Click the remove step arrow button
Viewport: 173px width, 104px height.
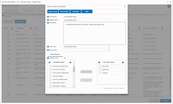click(x=86, y=80)
